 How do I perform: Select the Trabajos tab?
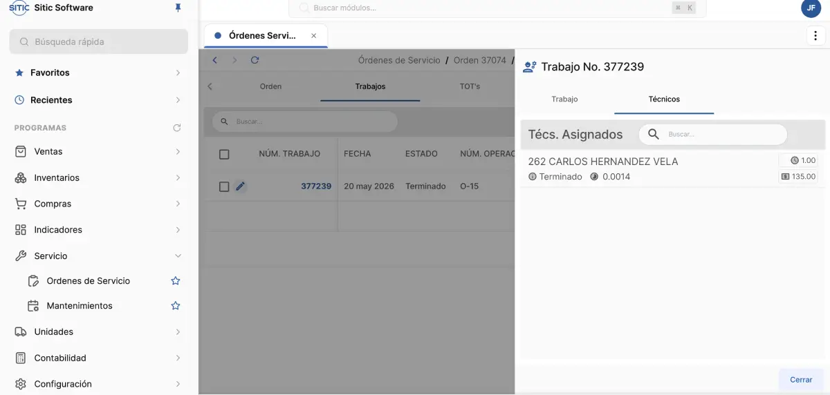click(370, 86)
